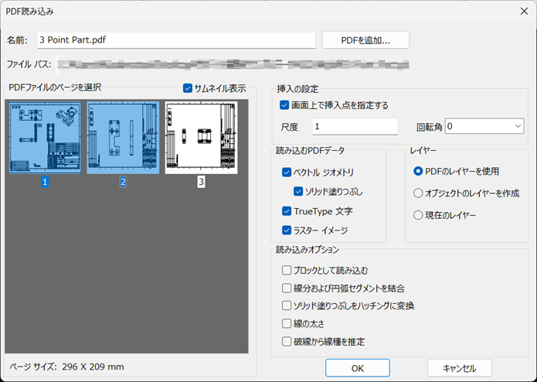Click the PDFを追加... button
Viewport: 537px width, 382px height.
point(365,40)
